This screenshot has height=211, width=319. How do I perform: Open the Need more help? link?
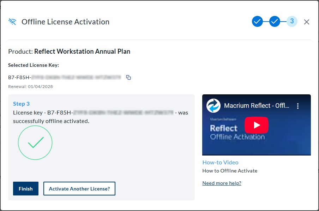pos(222,183)
